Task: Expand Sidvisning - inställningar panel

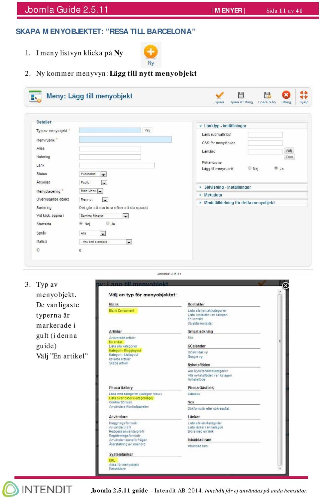Action: pyautogui.click(x=252, y=187)
